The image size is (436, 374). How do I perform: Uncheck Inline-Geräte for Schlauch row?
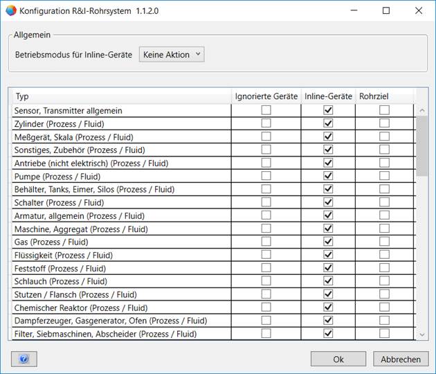(328, 280)
